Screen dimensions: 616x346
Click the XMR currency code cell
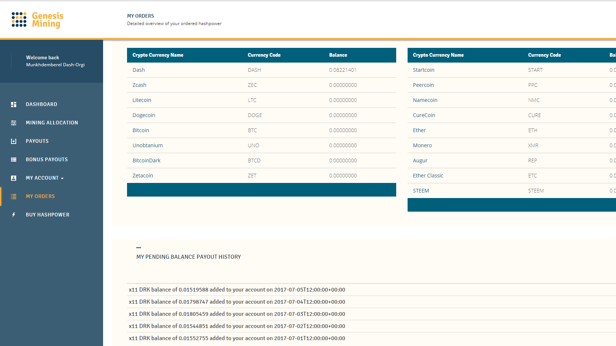coord(533,145)
